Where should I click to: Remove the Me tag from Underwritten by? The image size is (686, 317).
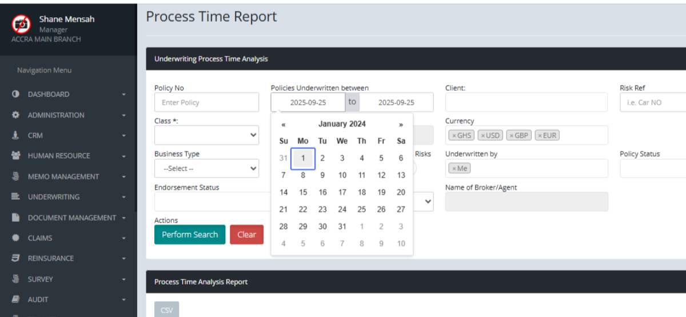454,169
